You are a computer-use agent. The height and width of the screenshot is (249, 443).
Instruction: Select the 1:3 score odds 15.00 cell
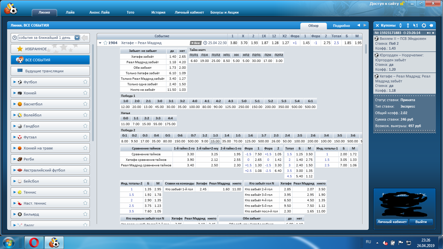tap(215, 141)
